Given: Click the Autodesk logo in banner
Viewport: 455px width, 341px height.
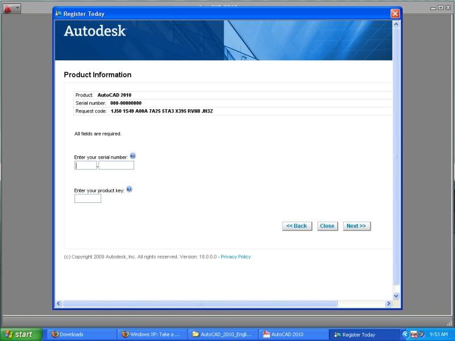Looking at the screenshot, I should tap(94, 31).
